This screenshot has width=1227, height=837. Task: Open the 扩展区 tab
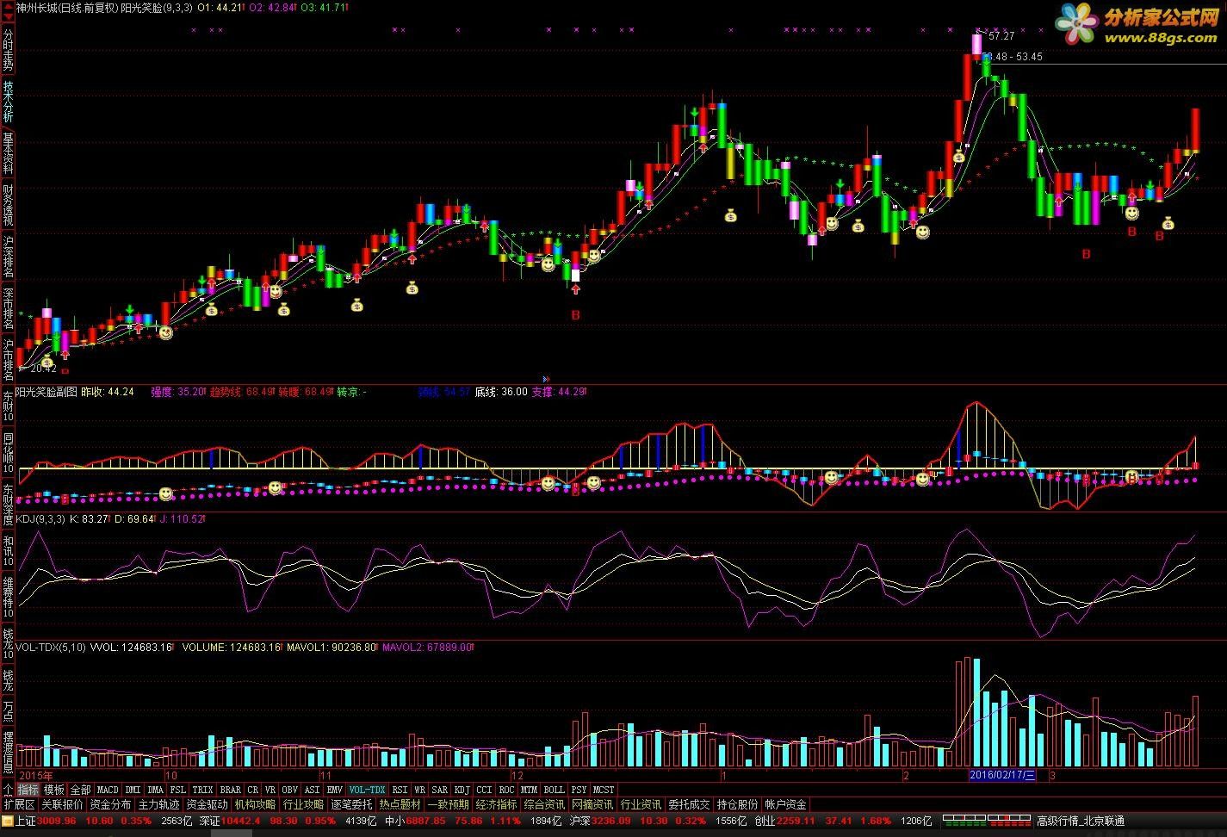[x=20, y=804]
